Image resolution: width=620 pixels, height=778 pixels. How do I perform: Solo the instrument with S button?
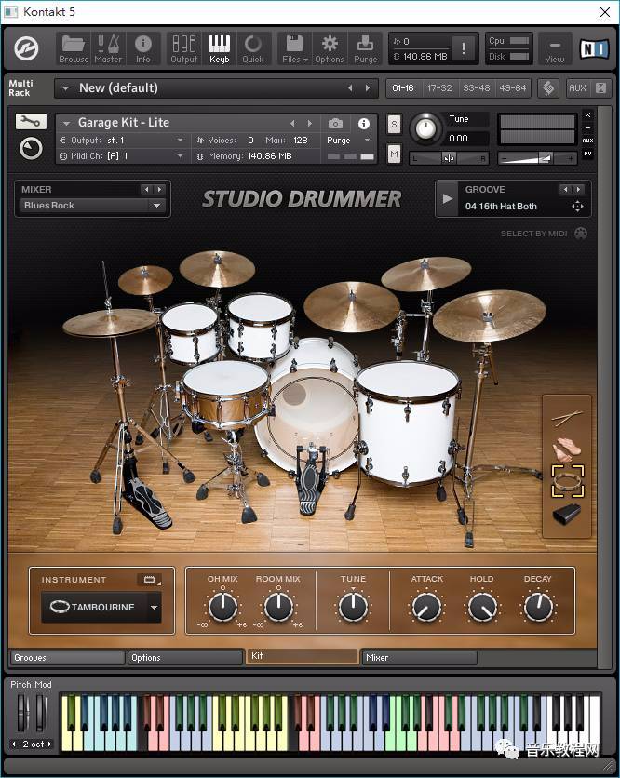pos(394,125)
